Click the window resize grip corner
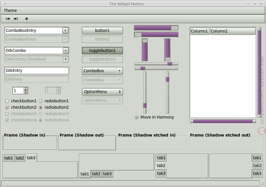 (x=263, y=184)
